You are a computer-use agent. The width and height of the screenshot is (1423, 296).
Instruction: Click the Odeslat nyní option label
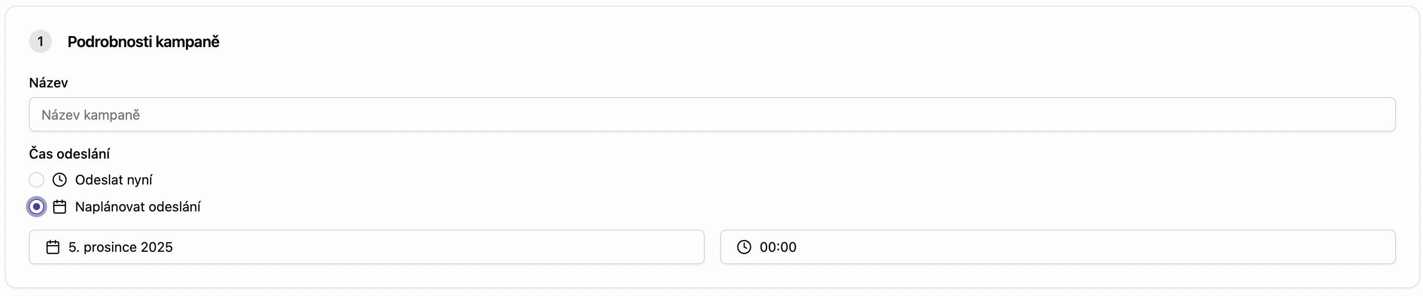pyautogui.click(x=113, y=180)
